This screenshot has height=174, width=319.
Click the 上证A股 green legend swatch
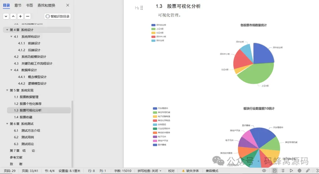(153, 29)
